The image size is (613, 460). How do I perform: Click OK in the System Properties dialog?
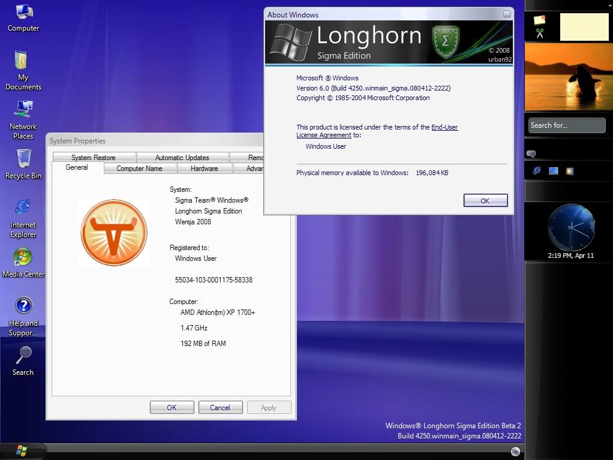[172, 407]
